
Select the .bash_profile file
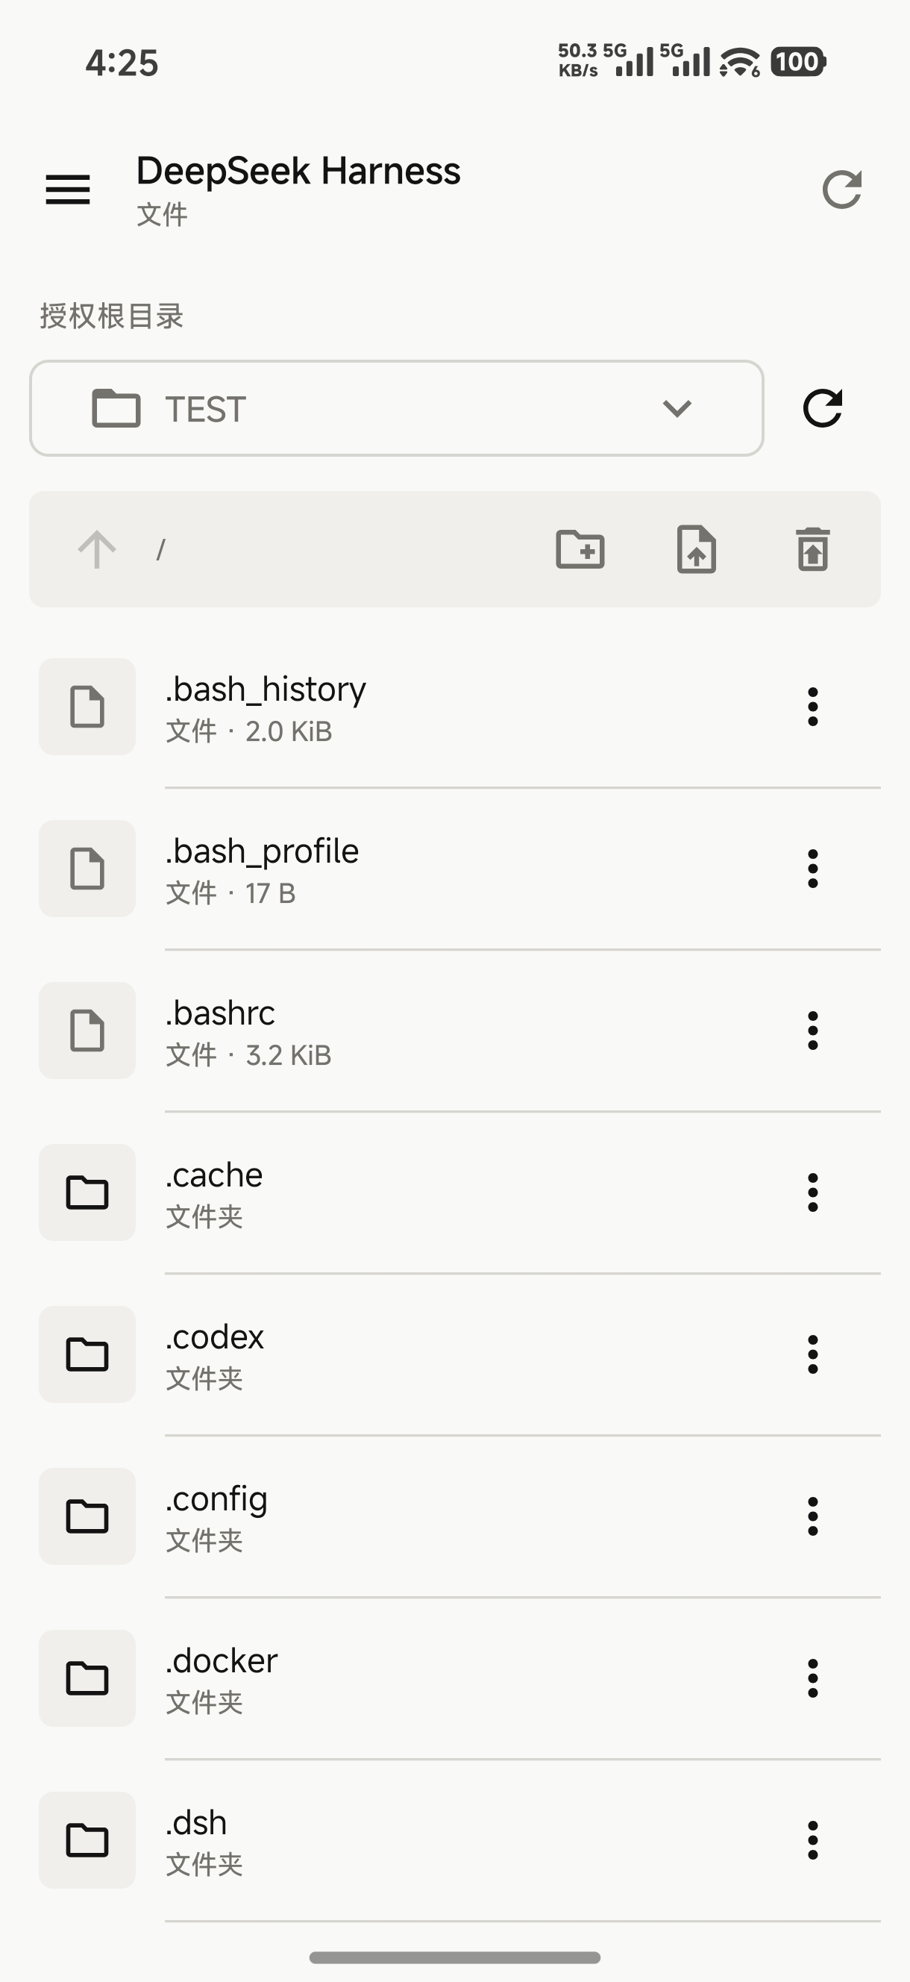coord(454,869)
